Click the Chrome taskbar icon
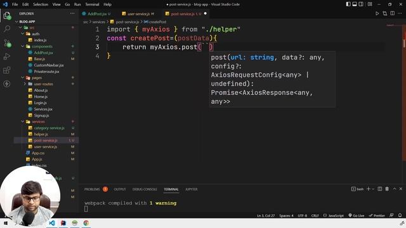 tap(86, 223)
